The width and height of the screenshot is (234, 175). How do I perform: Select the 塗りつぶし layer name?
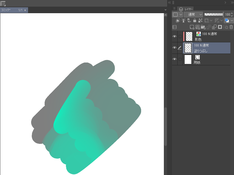pyautogui.click(x=201, y=51)
